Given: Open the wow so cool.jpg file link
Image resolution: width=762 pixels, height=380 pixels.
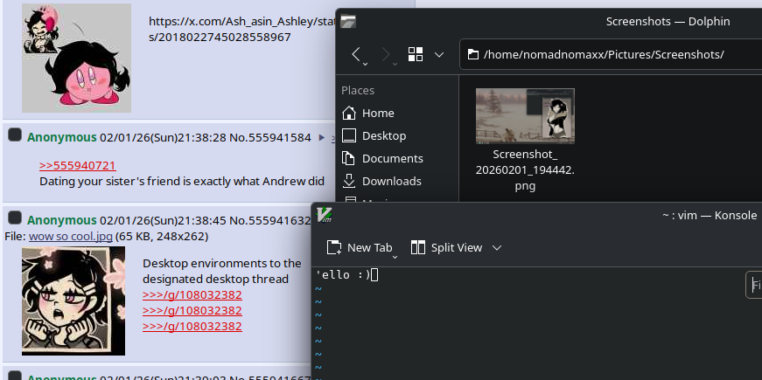Looking at the screenshot, I should (71, 237).
